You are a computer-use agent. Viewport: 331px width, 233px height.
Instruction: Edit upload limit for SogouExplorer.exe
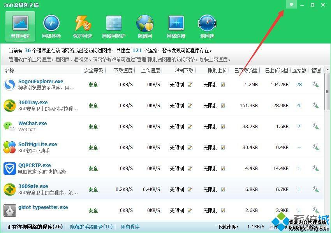click(223, 85)
